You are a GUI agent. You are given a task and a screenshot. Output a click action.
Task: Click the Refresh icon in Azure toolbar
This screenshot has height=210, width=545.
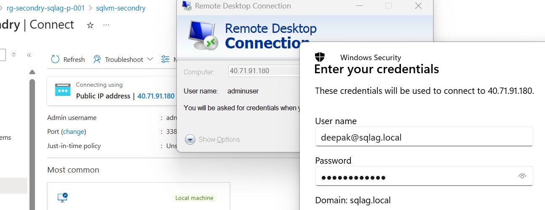[55, 59]
